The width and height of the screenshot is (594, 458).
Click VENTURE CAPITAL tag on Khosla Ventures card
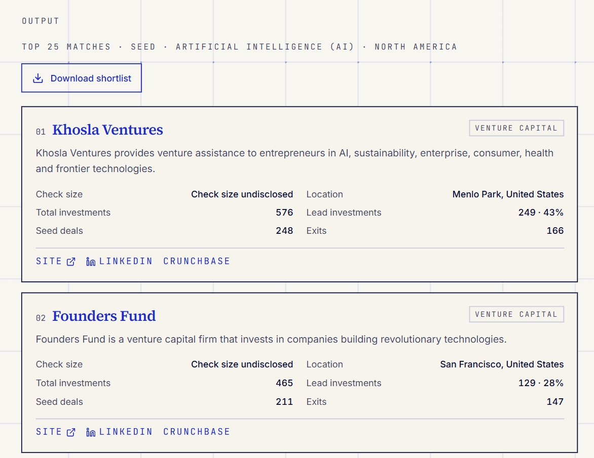[x=516, y=128]
